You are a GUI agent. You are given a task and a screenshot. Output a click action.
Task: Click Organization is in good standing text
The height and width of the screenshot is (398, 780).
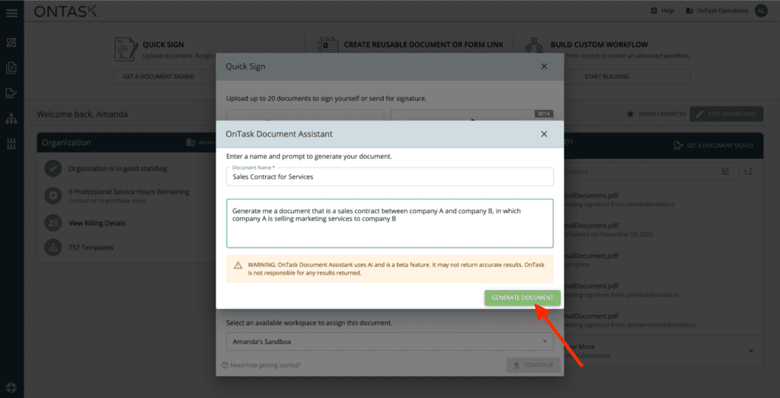tap(118, 168)
